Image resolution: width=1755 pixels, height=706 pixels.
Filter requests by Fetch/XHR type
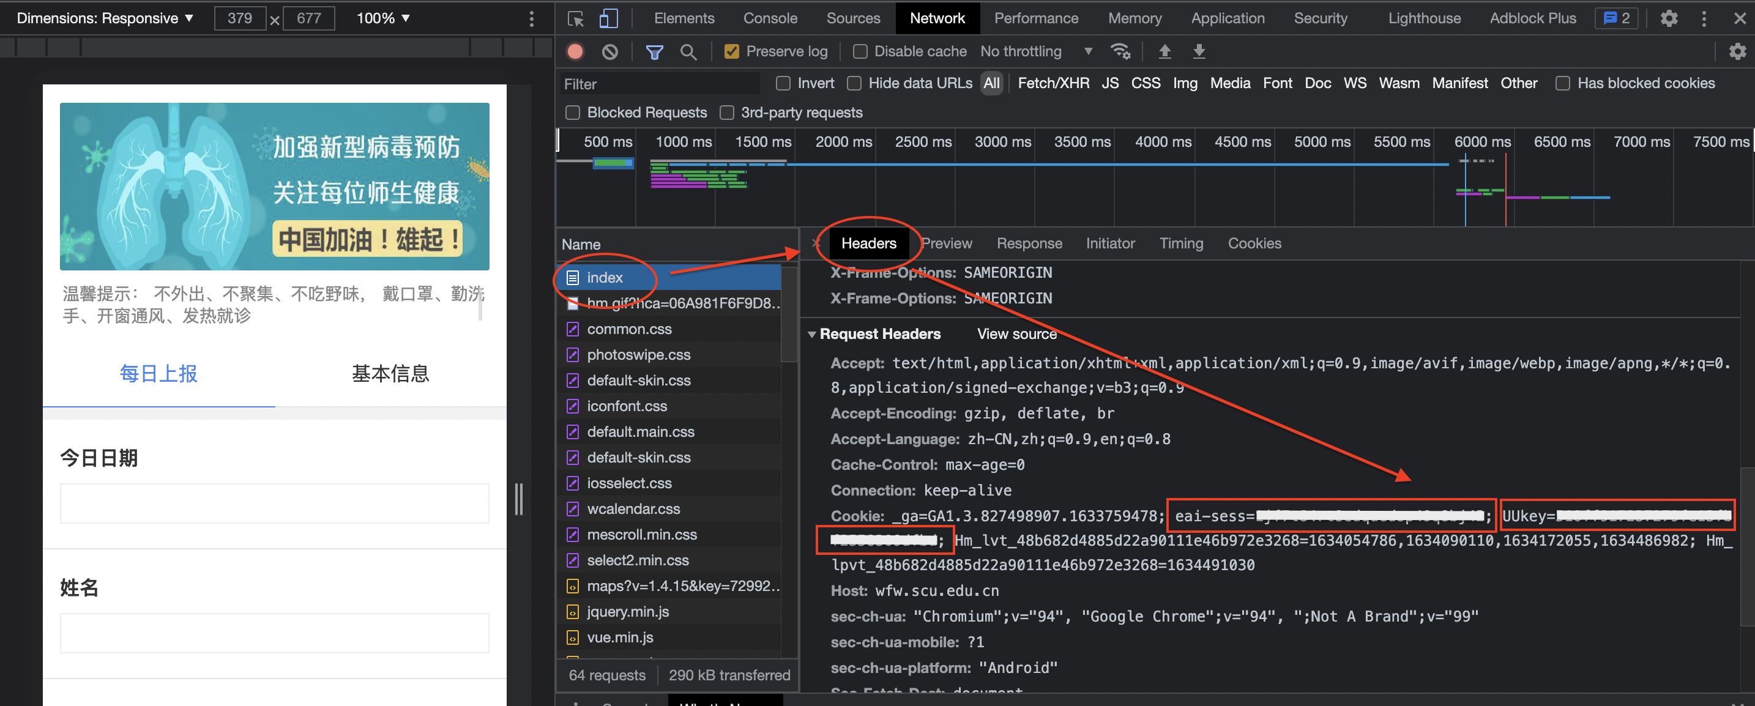click(1053, 83)
